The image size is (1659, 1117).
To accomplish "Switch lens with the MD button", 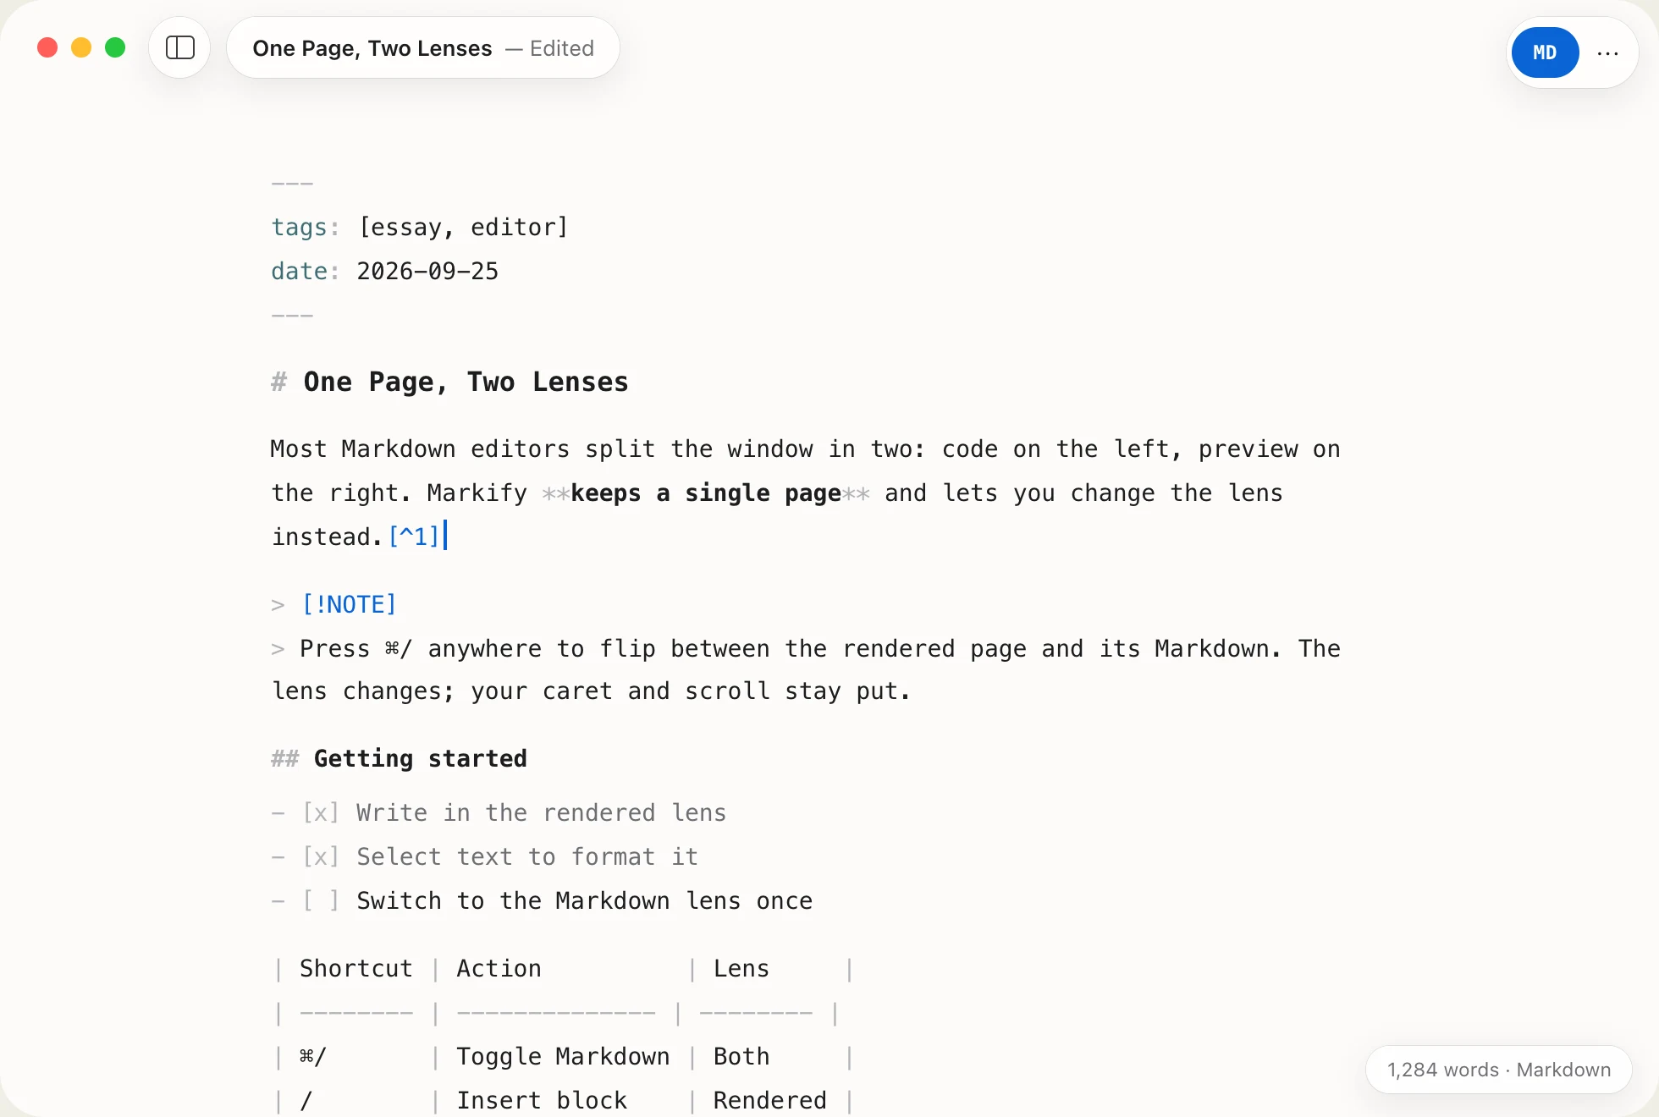I will 1545,52.
